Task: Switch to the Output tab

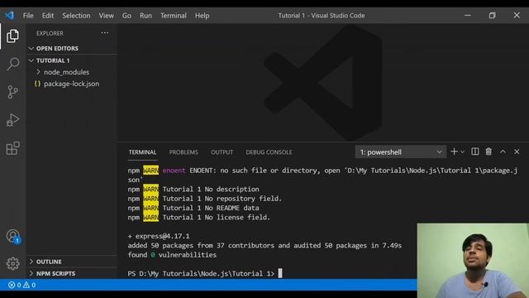Action: coord(222,152)
